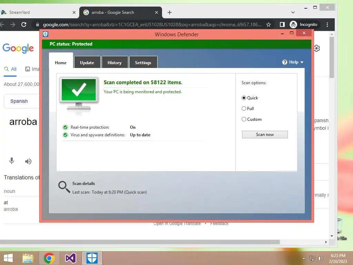Open the Help question mark icon
The image size is (353, 265).
[x=284, y=62]
